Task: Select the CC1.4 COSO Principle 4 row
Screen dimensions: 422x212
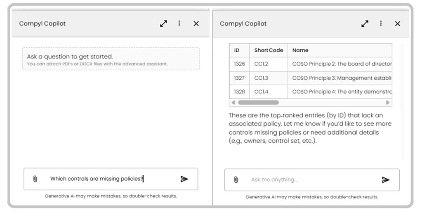Action: coord(309,92)
